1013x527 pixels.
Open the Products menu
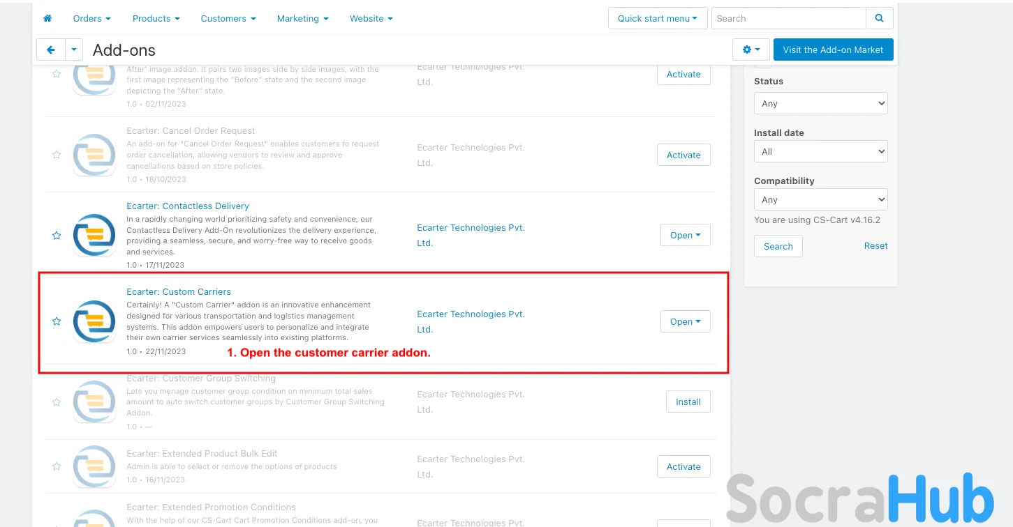pyautogui.click(x=156, y=18)
